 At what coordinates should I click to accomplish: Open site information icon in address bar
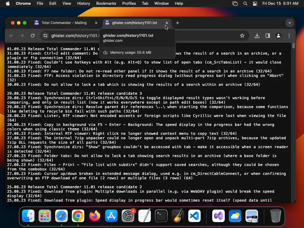45,36
